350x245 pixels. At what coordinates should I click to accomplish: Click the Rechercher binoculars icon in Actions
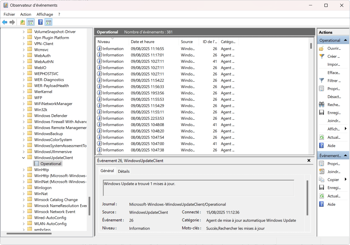coord(322,105)
